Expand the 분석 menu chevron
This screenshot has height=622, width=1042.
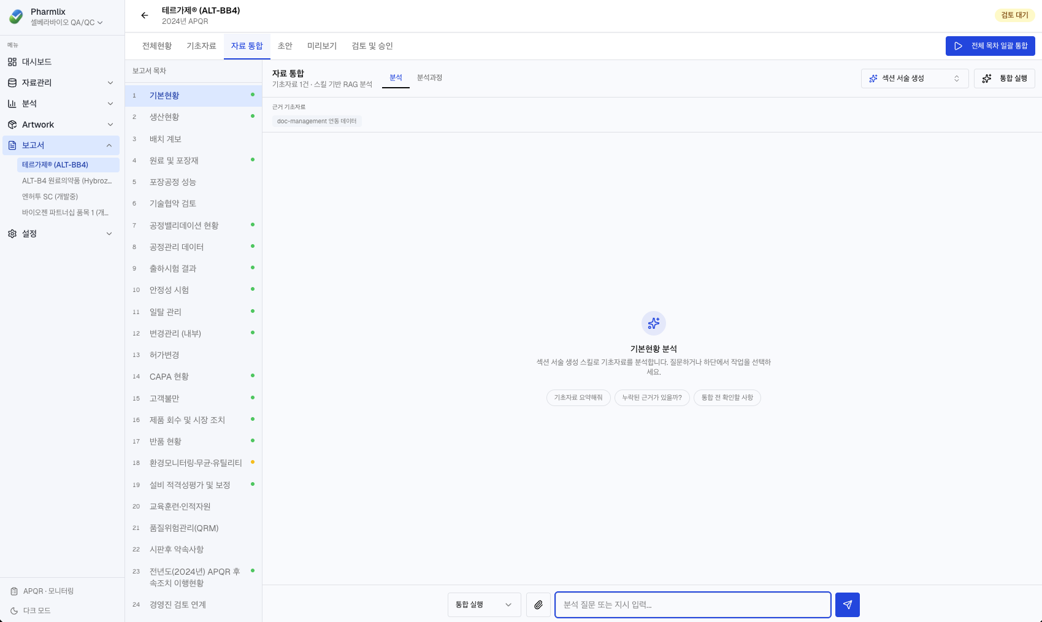coord(110,104)
